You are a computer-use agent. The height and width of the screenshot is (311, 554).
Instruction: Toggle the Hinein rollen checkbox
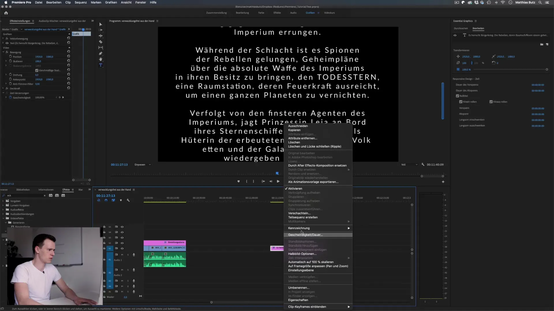point(461,102)
